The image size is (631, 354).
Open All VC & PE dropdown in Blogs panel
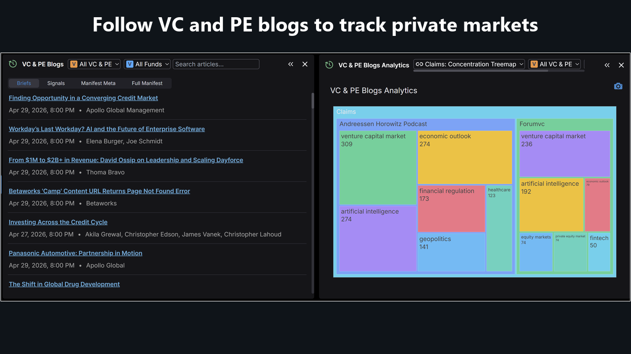[x=95, y=64]
